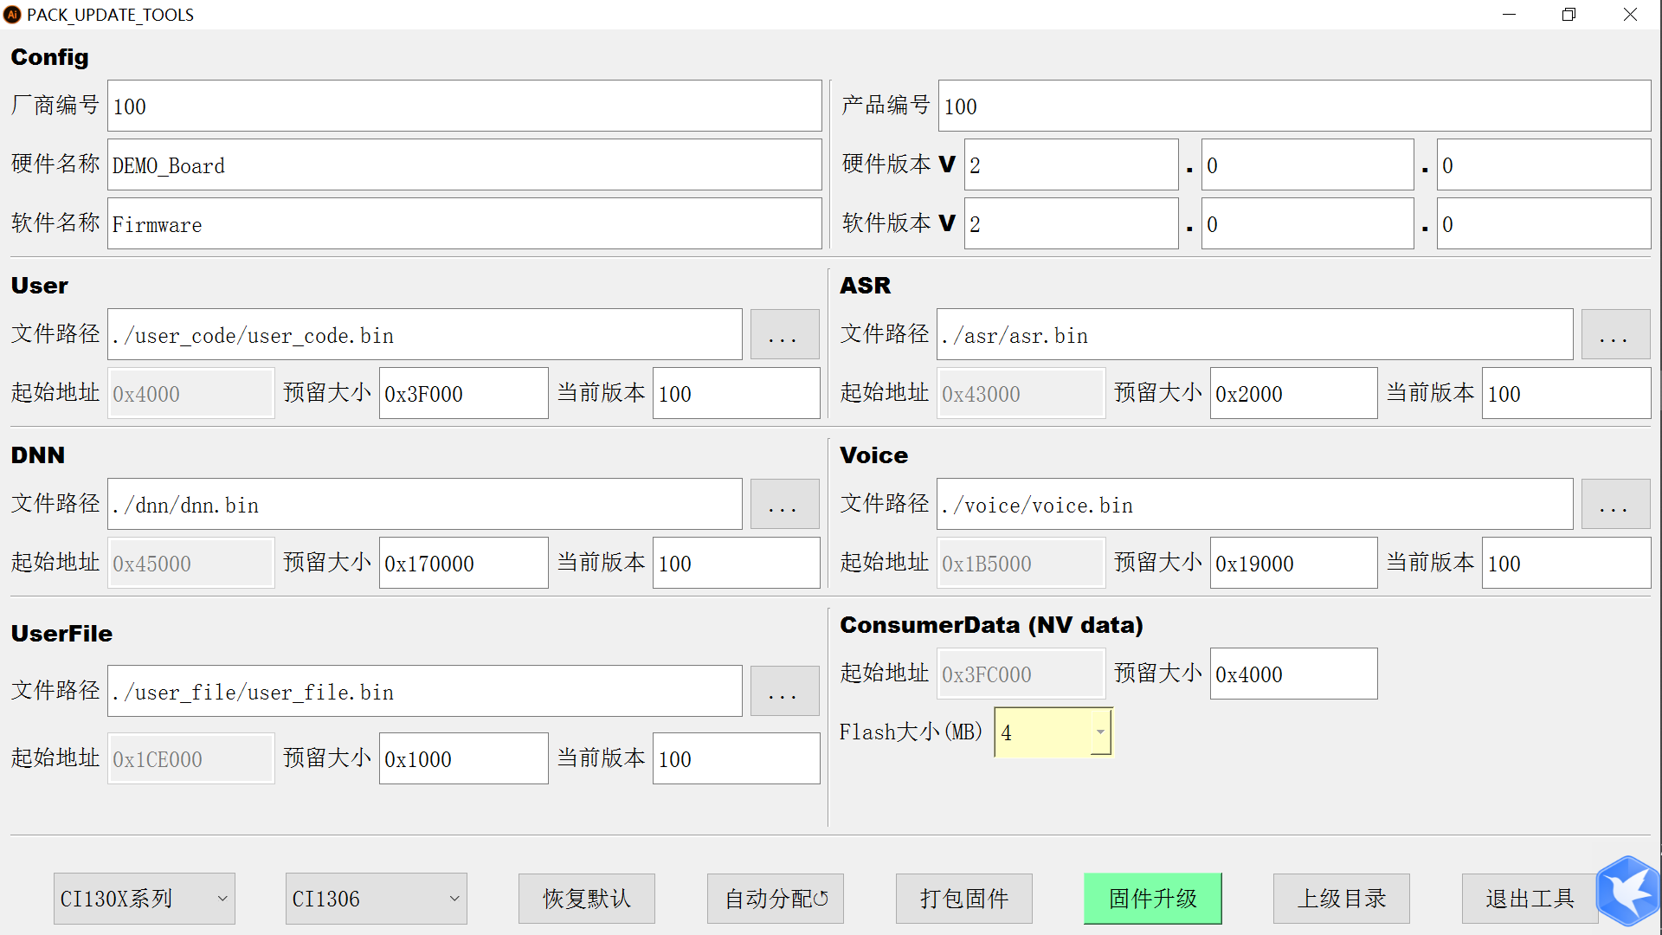Screen dimensions: 1662x935
Task: Click the 硬件名称 DEMO_Board field
Action: 464,165
